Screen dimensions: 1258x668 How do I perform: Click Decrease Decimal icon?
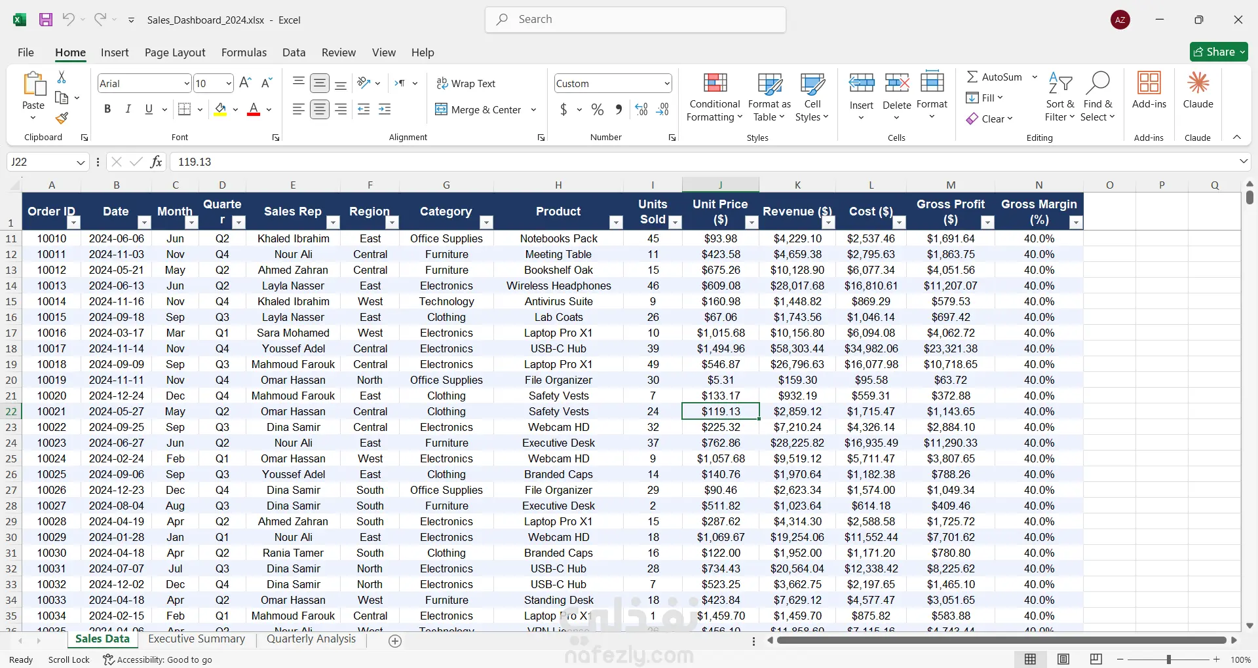click(x=663, y=109)
